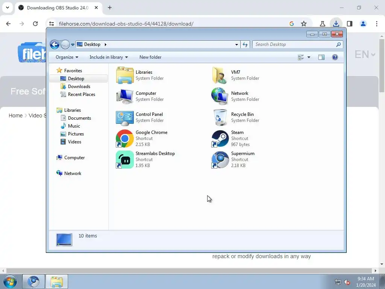Click the muted volume tray icon
Viewport: 385px width, 289px height.
point(347,282)
